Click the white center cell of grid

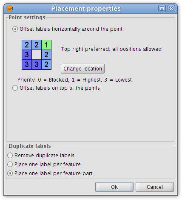37,55
